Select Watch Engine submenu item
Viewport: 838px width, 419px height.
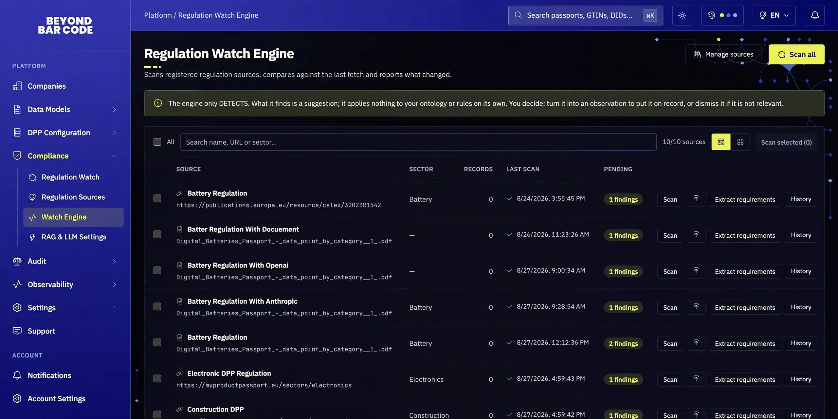tap(73, 217)
